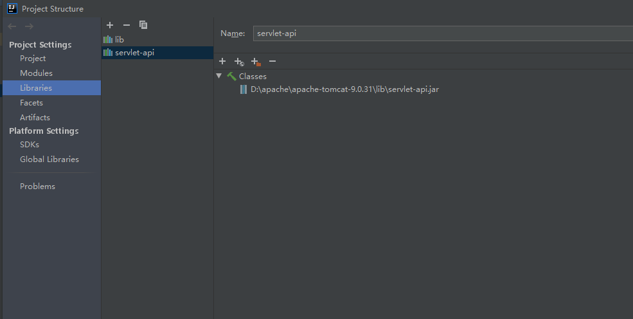Image resolution: width=633 pixels, height=319 pixels.
Task: Open the Modules settings page
Action: coord(37,73)
